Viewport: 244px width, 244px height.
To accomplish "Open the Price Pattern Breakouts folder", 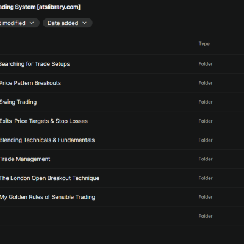I will click(30, 83).
